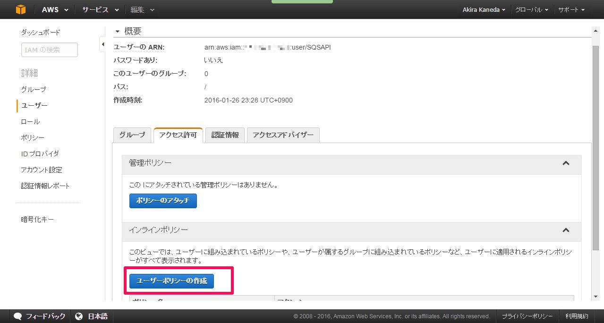The image size is (604, 323).
Task: Click the パスワードあり label
Action: pyautogui.click(x=136, y=60)
